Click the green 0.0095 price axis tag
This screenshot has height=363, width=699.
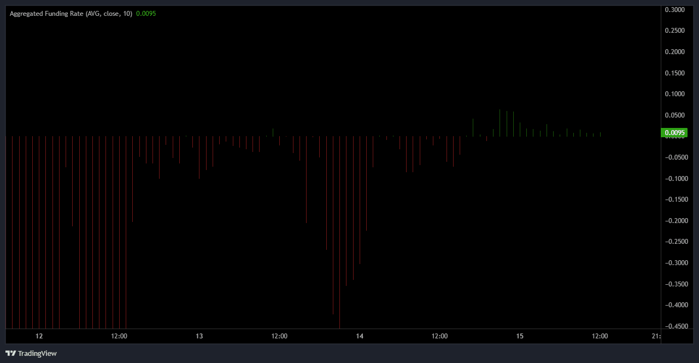point(674,132)
